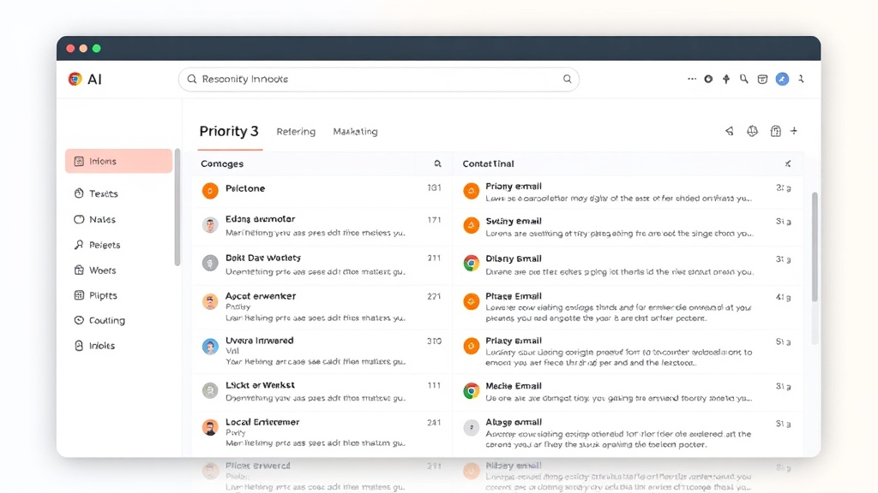Open the archive box icon in top bar
The height and width of the screenshot is (493, 878).
(x=762, y=79)
